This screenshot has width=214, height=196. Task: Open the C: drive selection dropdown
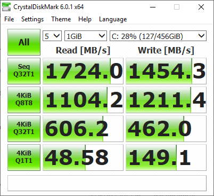tap(158, 36)
